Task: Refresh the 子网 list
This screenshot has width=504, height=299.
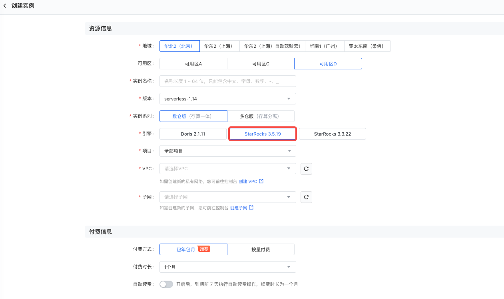Action: [306, 197]
